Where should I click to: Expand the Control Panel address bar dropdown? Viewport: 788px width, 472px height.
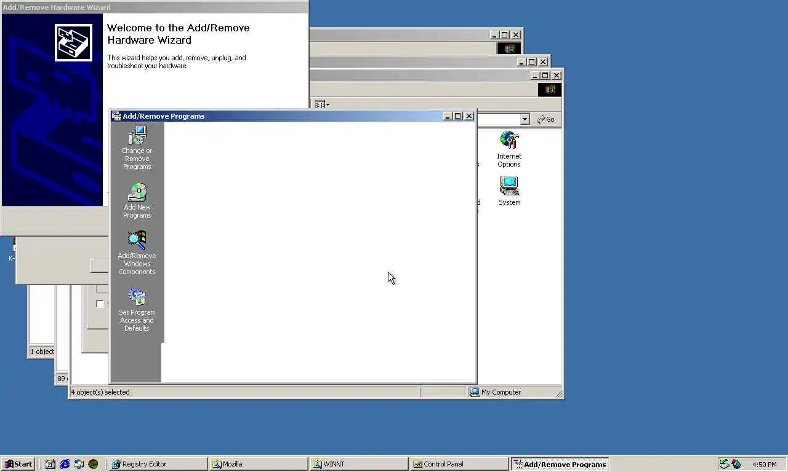point(525,119)
